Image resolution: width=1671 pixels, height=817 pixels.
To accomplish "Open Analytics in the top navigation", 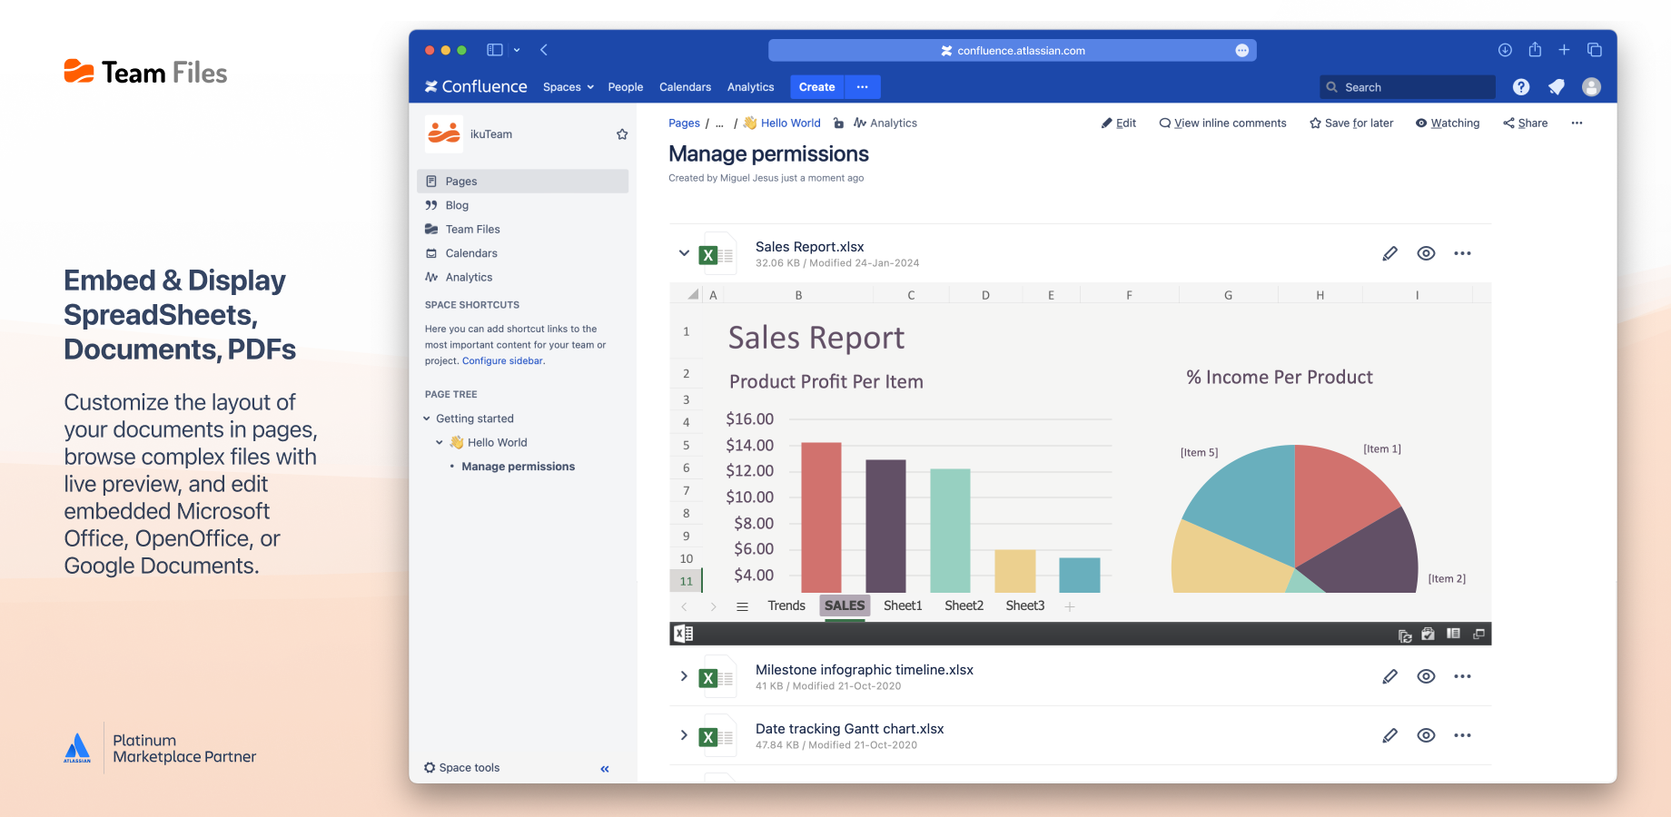I will click(x=750, y=87).
